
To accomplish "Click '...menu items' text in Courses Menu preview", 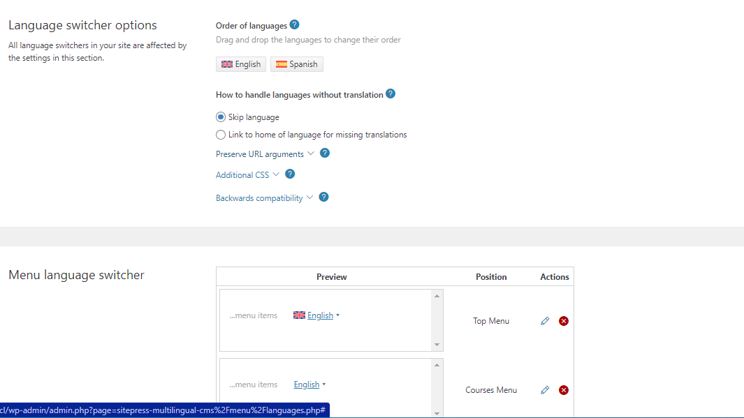I will [x=254, y=385].
